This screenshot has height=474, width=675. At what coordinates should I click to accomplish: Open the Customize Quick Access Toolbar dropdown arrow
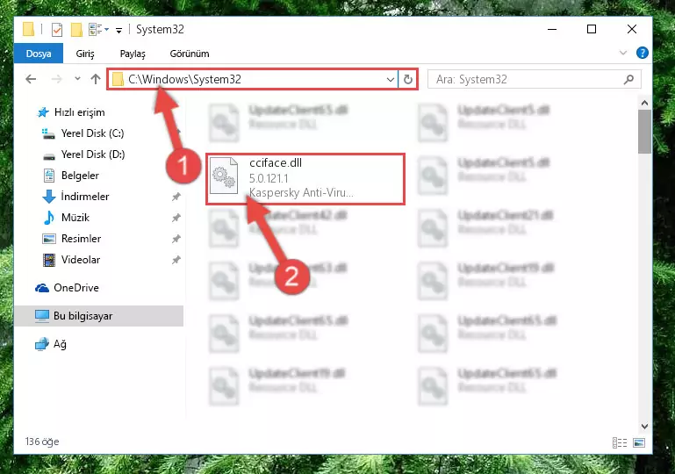coord(118,30)
